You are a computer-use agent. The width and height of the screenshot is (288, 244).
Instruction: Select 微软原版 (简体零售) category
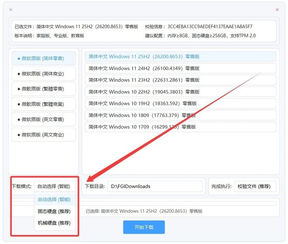tap(44, 58)
